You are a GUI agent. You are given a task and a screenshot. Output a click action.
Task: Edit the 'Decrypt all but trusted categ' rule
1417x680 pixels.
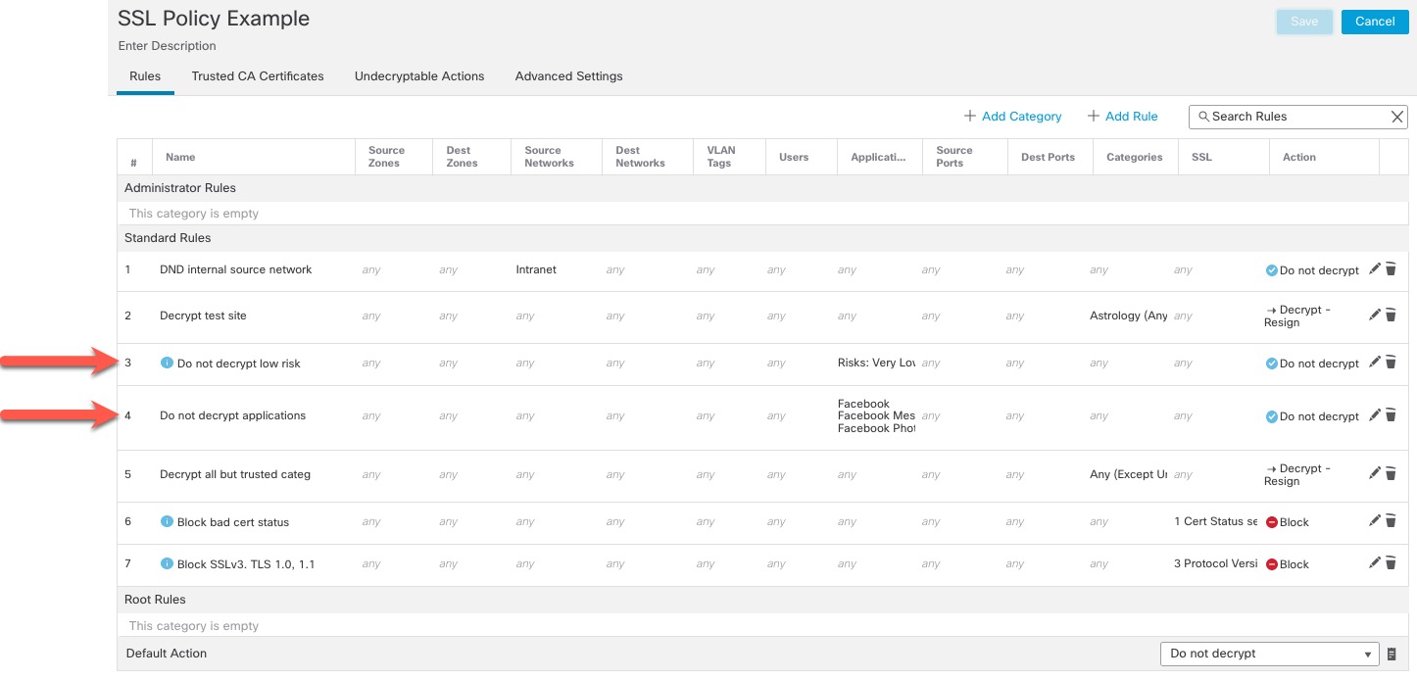pyautogui.click(x=1375, y=472)
